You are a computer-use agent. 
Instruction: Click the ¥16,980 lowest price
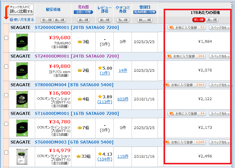[x=60, y=93]
